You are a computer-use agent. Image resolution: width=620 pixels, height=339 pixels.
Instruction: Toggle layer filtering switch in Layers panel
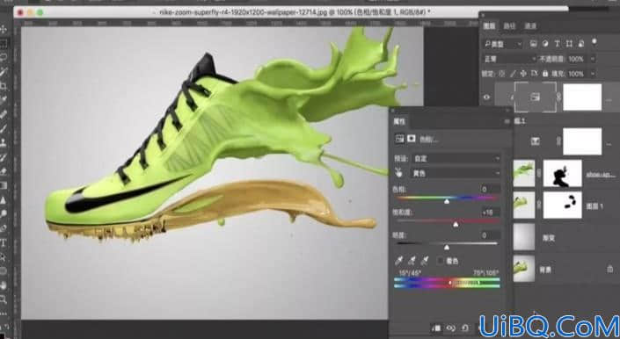tap(594, 42)
